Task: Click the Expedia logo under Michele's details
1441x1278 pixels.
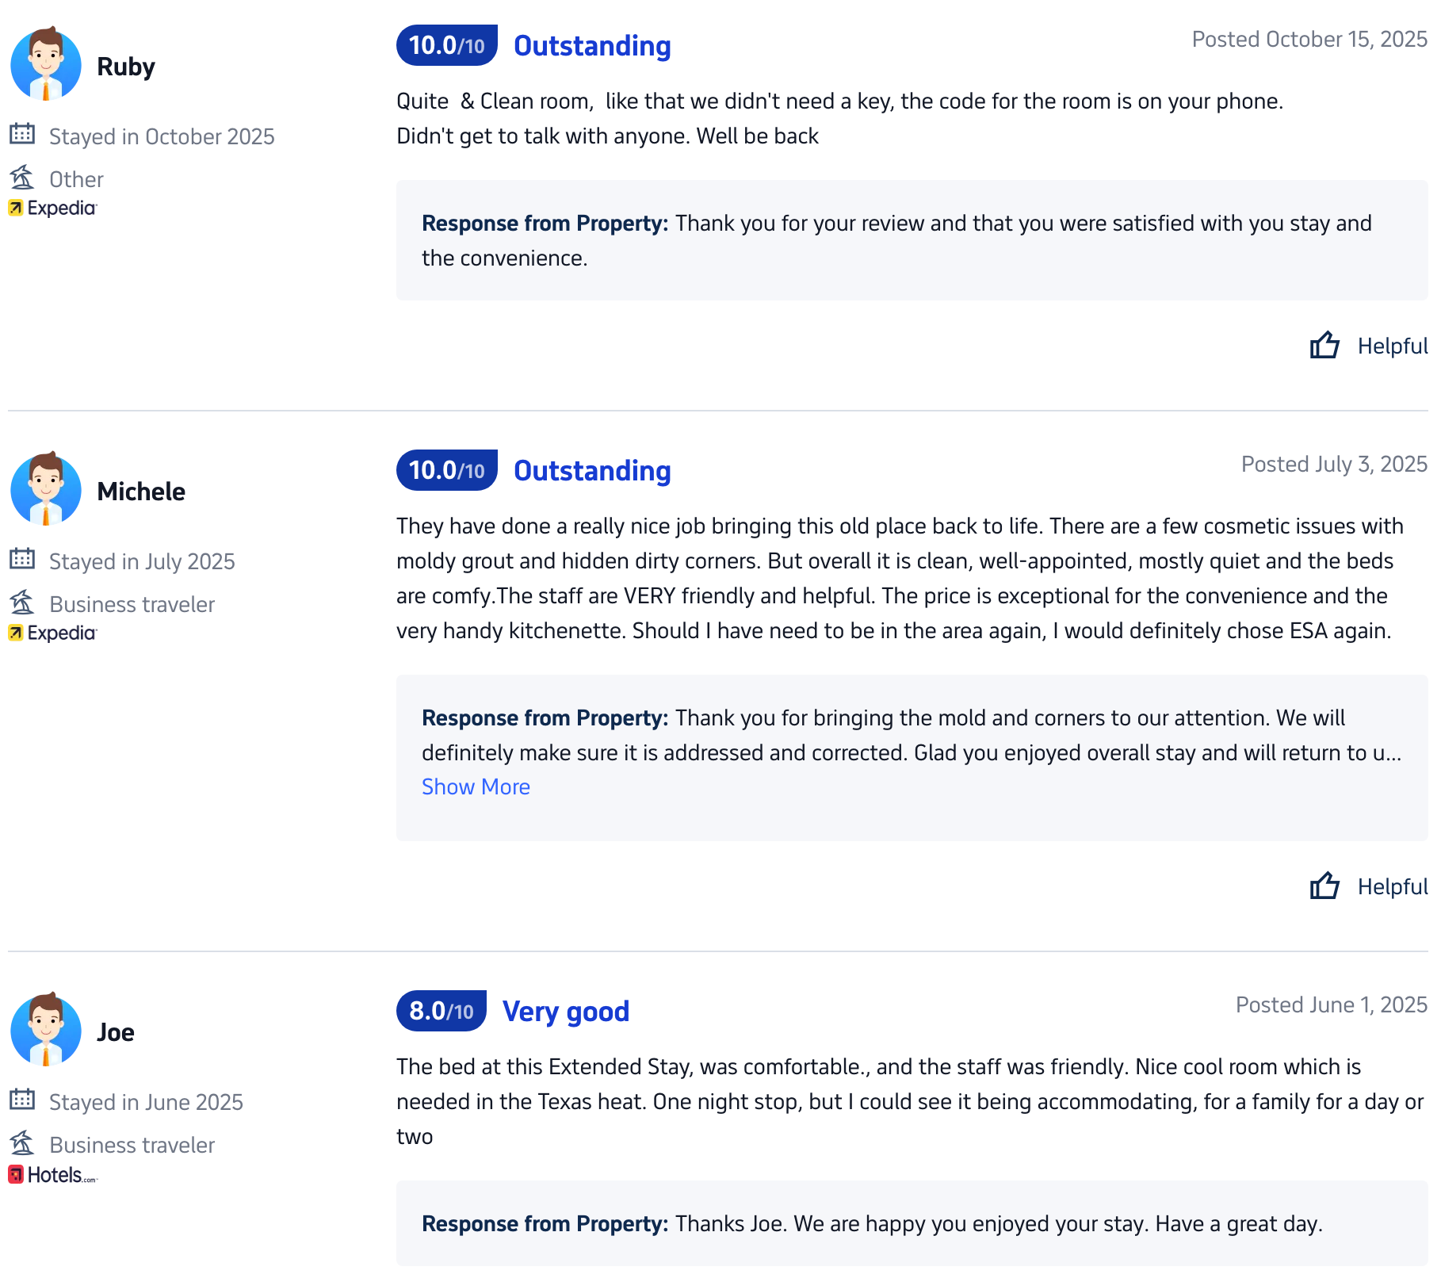Action: [52, 633]
